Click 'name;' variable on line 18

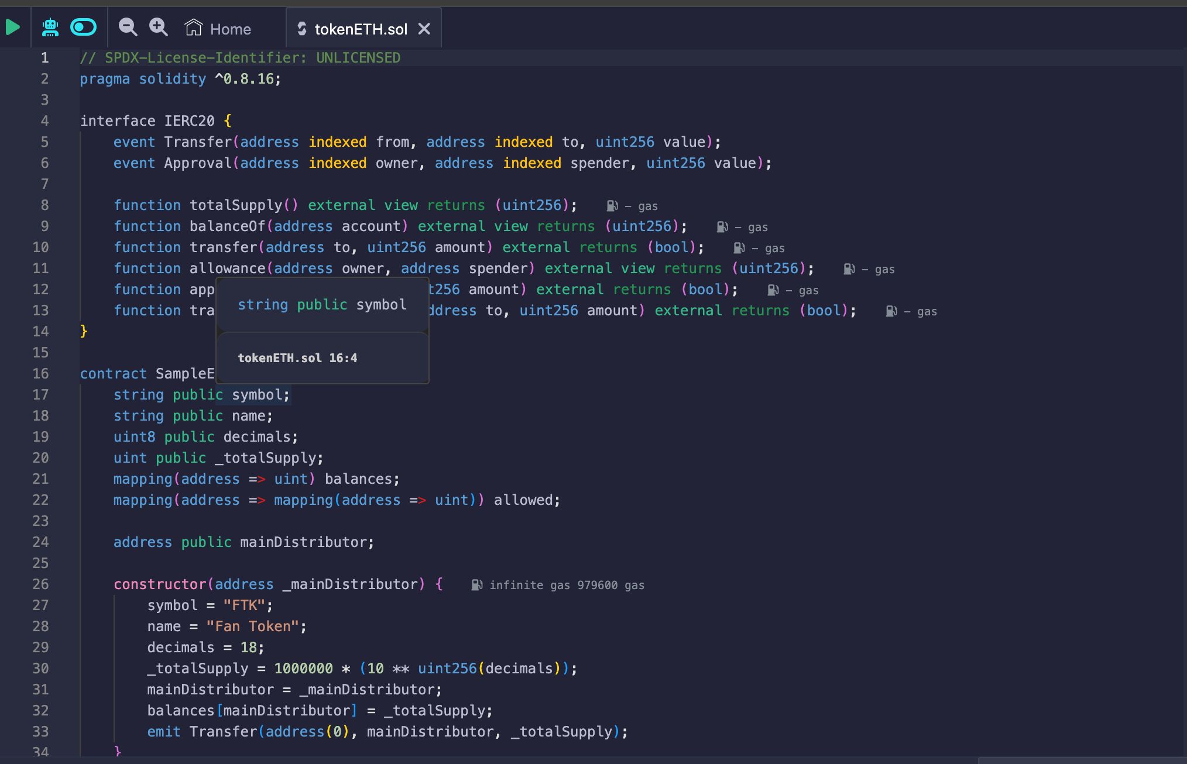252,416
